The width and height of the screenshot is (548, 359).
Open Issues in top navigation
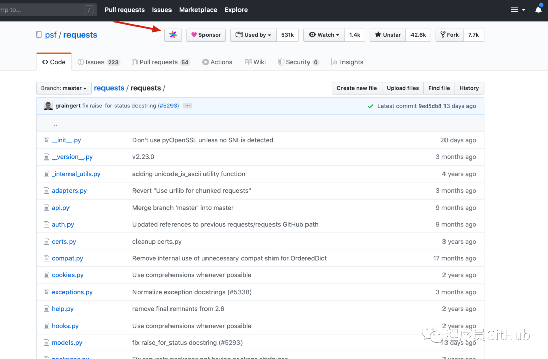[161, 10]
